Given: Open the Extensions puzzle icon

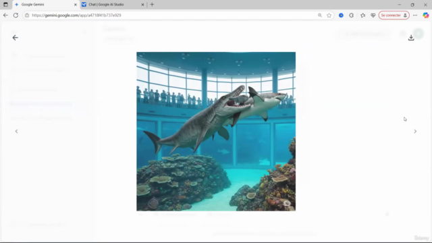Looking at the screenshot, I should click(351, 15).
